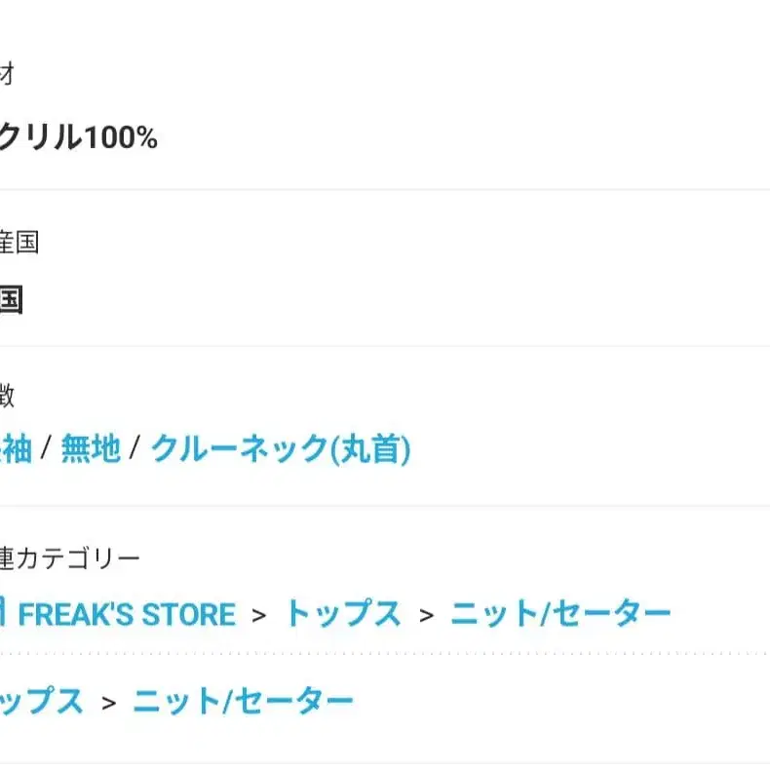Viewport: 770px width, 770px height.
Task: Click the アクリル100% material text
Action: 78,138
